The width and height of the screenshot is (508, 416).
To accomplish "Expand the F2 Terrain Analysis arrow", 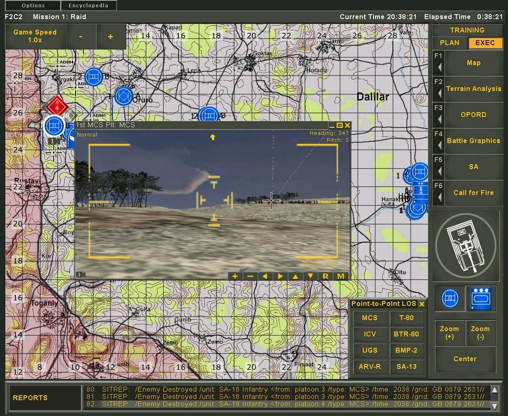I will pyautogui.click(x=439, y=93).
